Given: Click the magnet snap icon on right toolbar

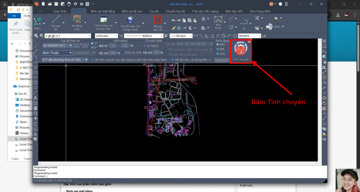Looking at the screenshot, I should pyautogui.click(x=324, y=67).
